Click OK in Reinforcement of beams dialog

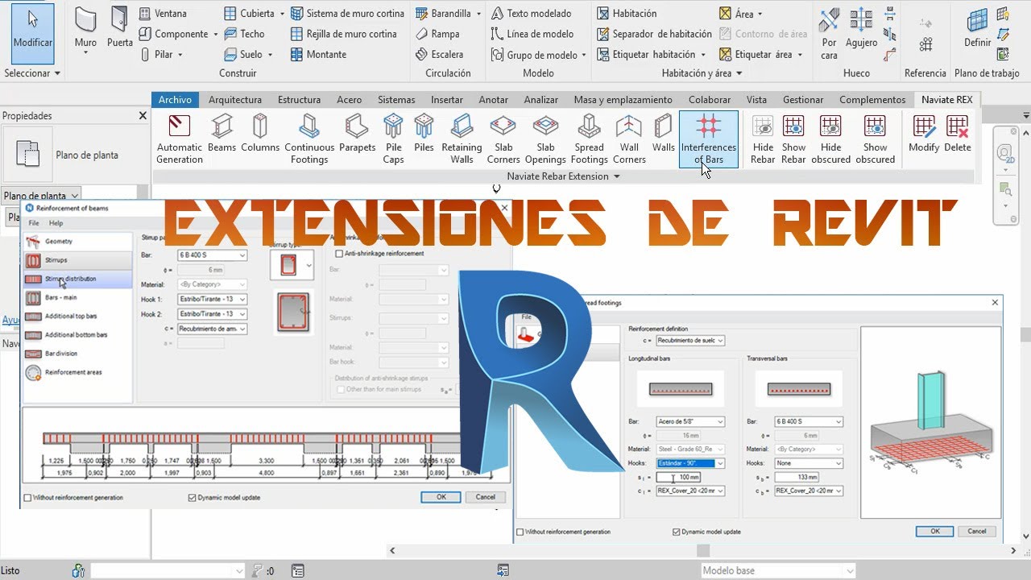tap(441, 497)
